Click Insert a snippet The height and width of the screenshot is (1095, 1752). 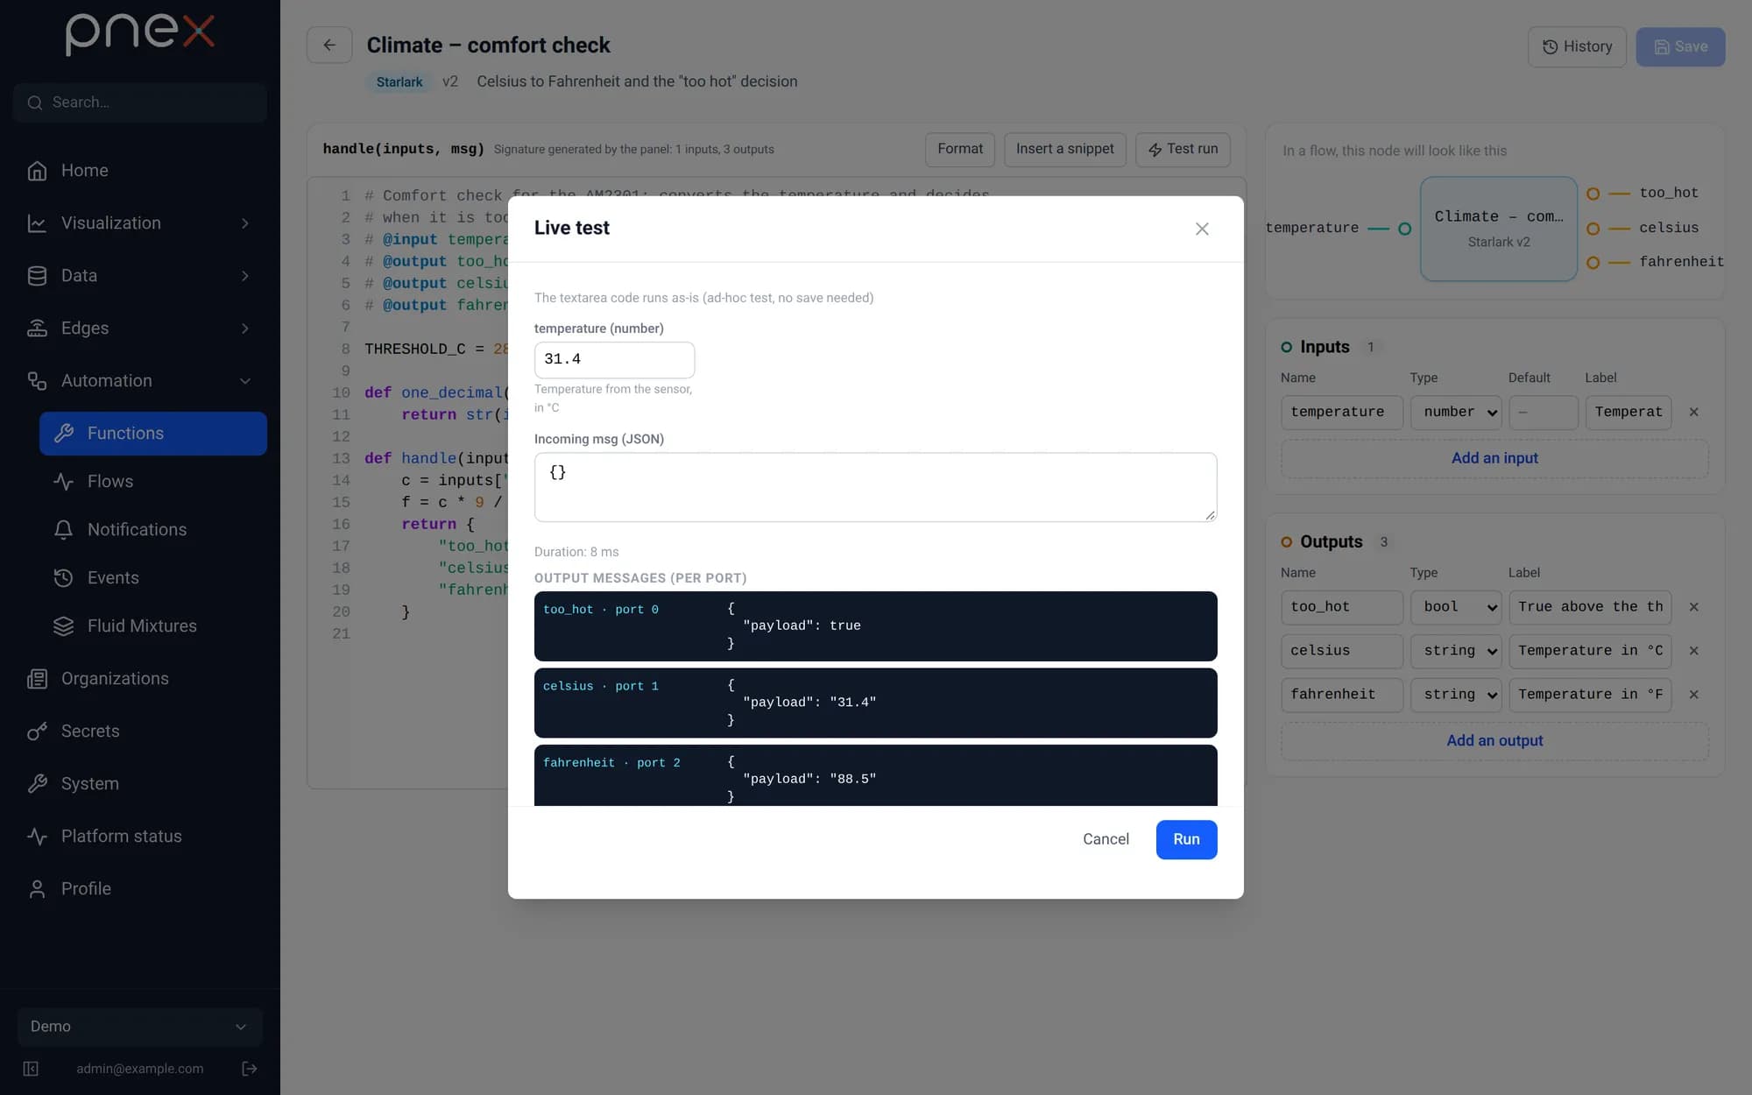coord(1065,149)
